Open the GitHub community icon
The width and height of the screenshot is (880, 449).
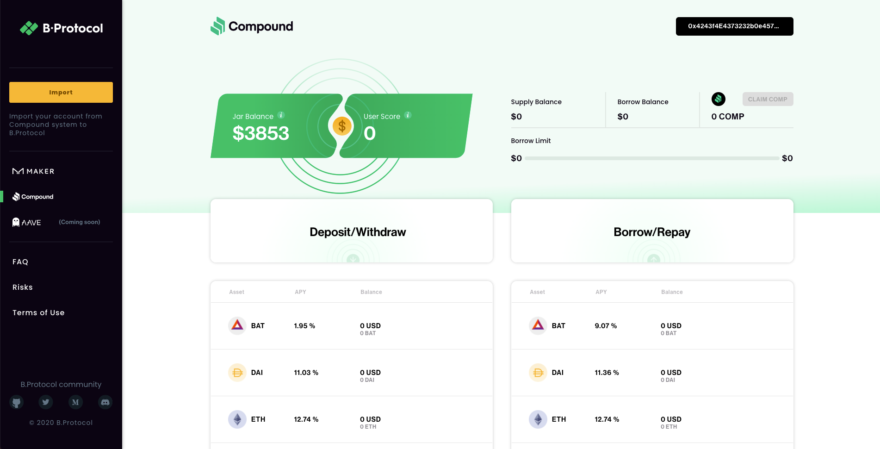point(17,402)
